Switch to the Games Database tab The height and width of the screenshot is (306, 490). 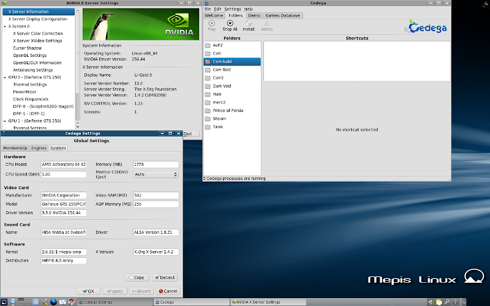(282, 15)
